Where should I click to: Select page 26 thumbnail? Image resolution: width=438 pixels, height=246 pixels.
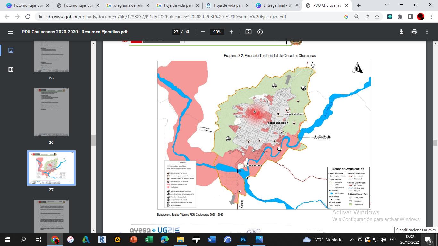[51, 112]
